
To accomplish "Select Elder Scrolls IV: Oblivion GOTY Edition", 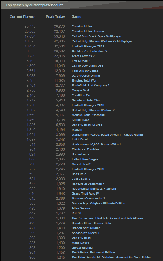I will pos(111,257).
